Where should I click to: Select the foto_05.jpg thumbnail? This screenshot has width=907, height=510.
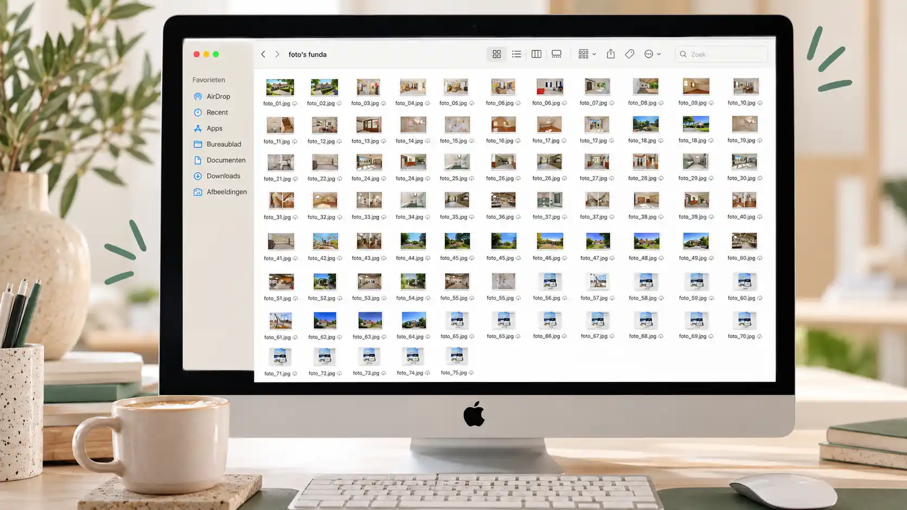coord(456,87)
